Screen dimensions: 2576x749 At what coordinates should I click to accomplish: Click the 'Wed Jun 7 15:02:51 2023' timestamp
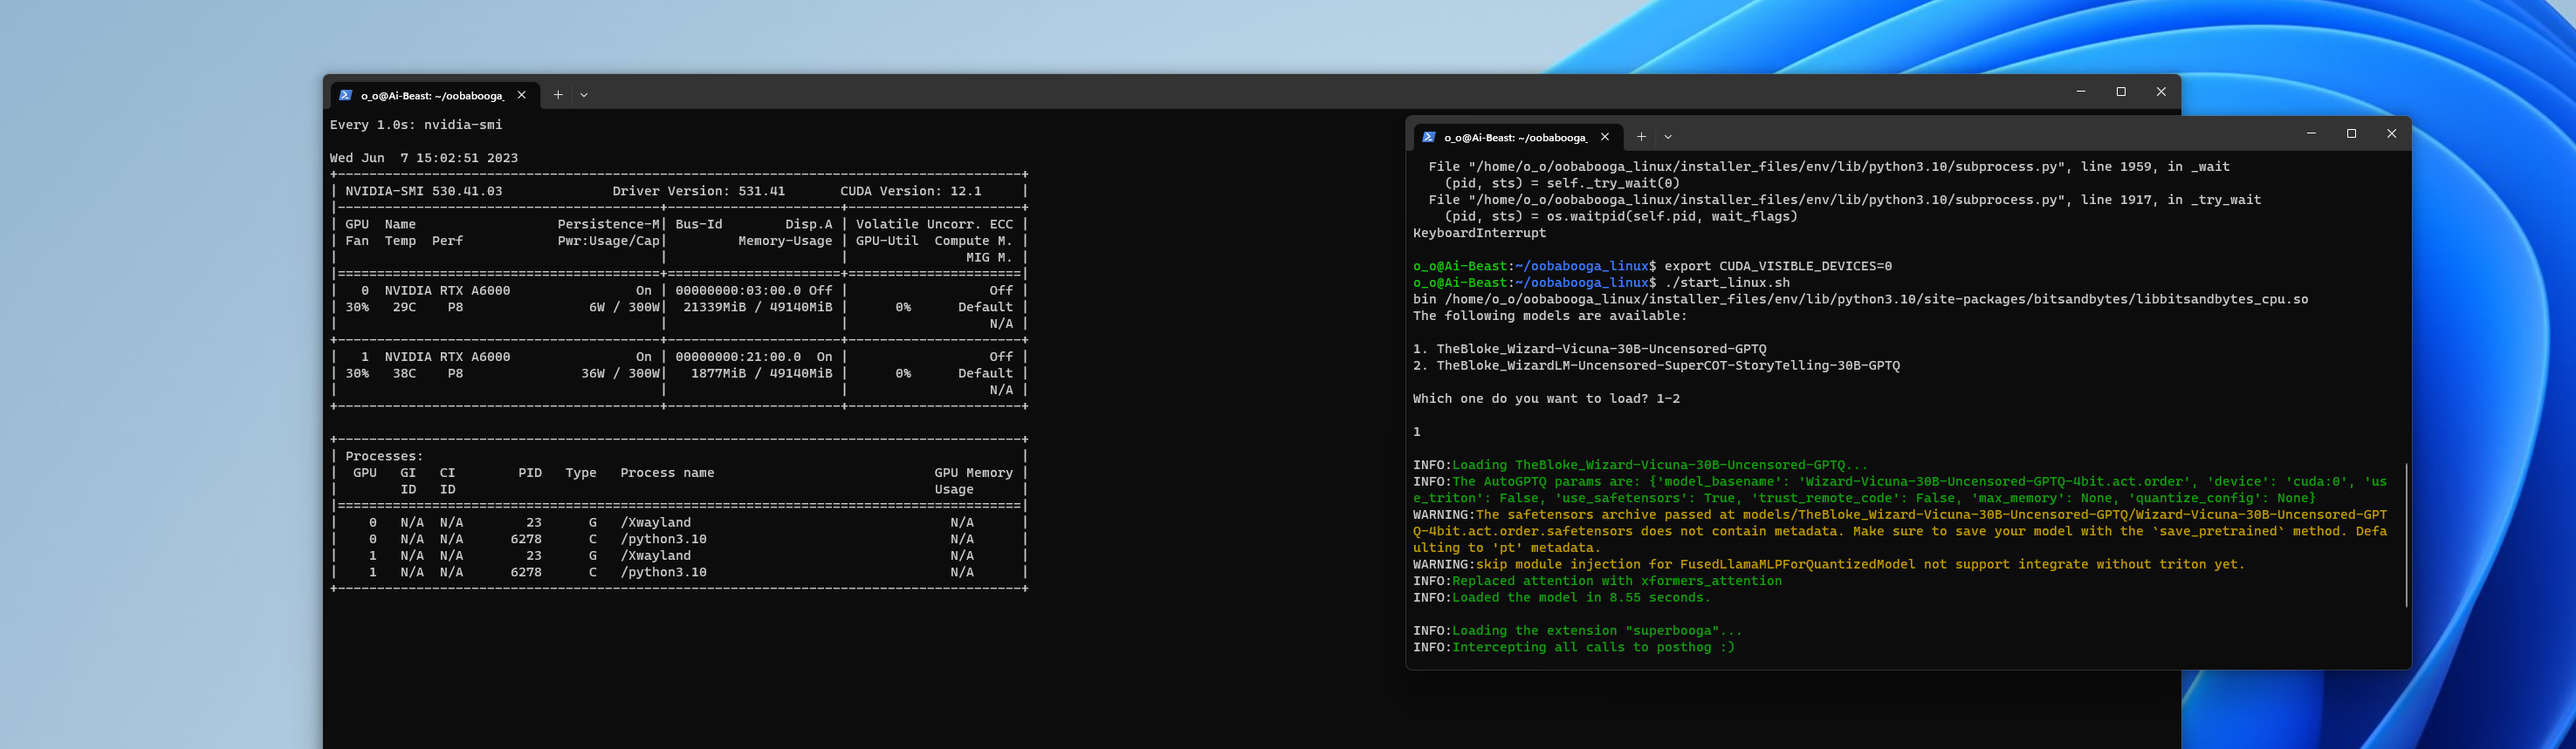[424, 158]
